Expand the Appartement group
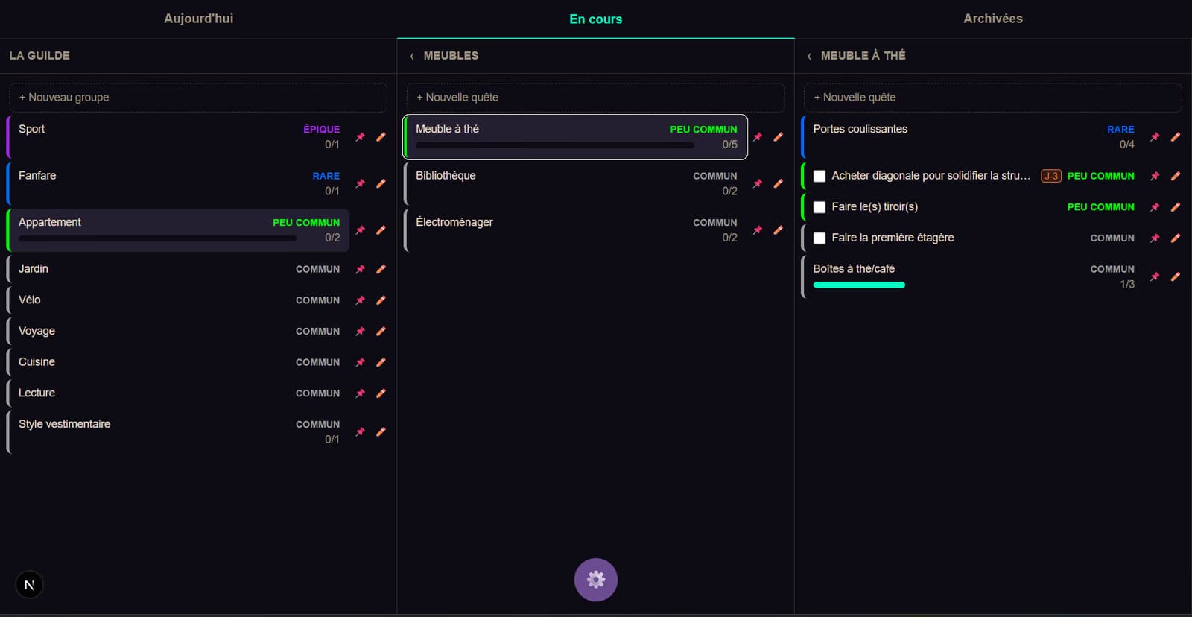Screen dimensions: 1192x617 tap(178, 230)
